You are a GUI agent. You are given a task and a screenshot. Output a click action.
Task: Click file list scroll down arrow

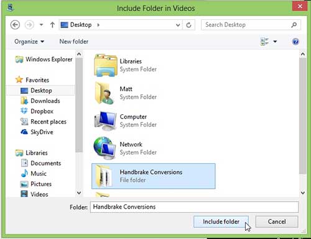click(303, 193)
